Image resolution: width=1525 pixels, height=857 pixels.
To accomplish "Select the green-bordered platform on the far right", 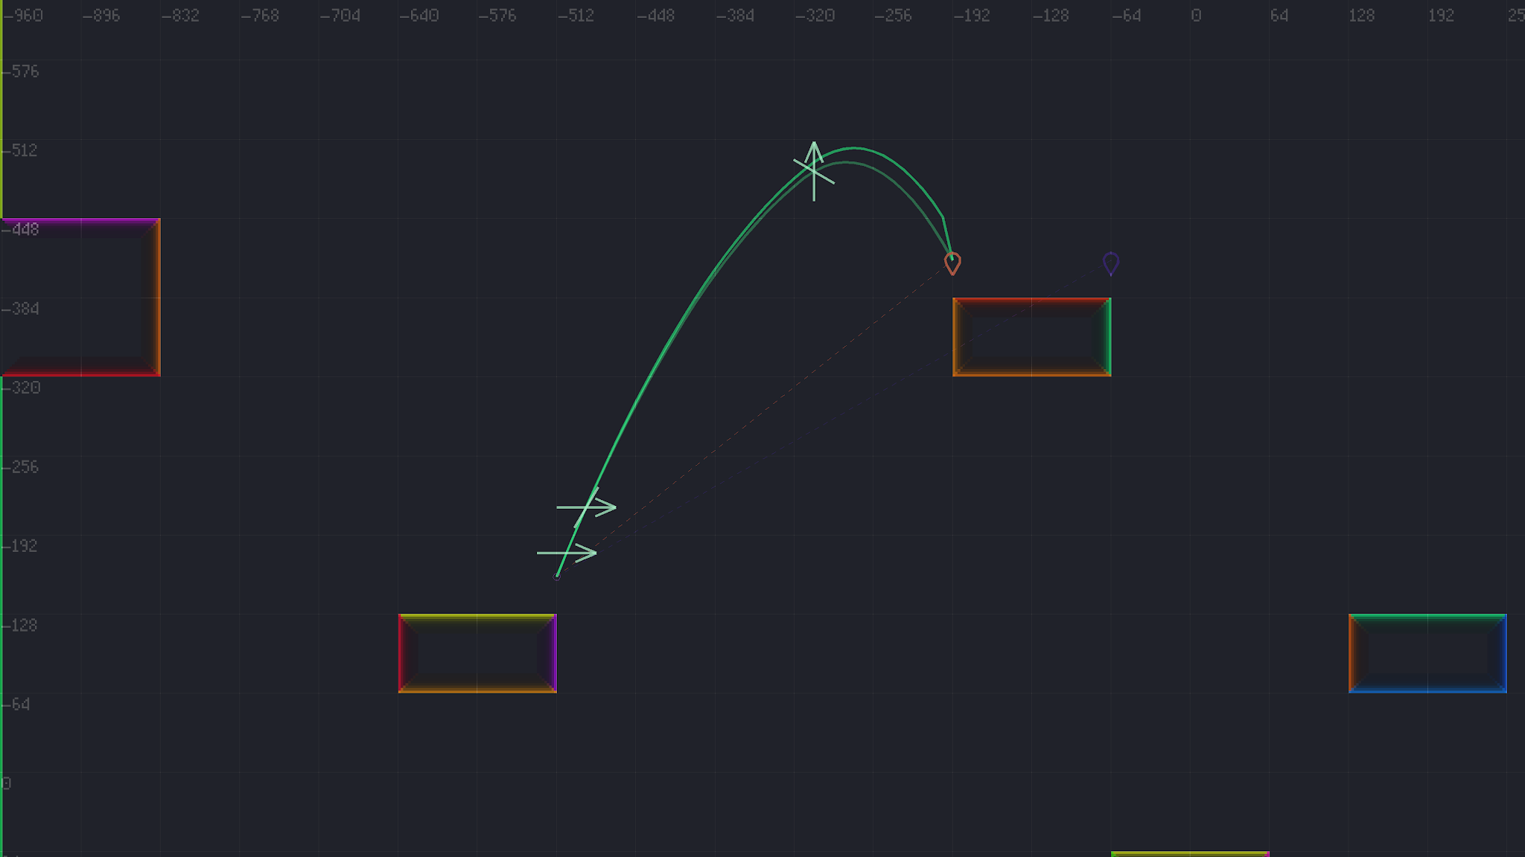I will point(1426,653).
